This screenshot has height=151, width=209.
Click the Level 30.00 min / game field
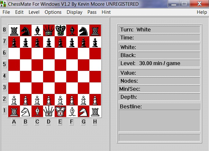pyautogui.click(x=159, y=63)
